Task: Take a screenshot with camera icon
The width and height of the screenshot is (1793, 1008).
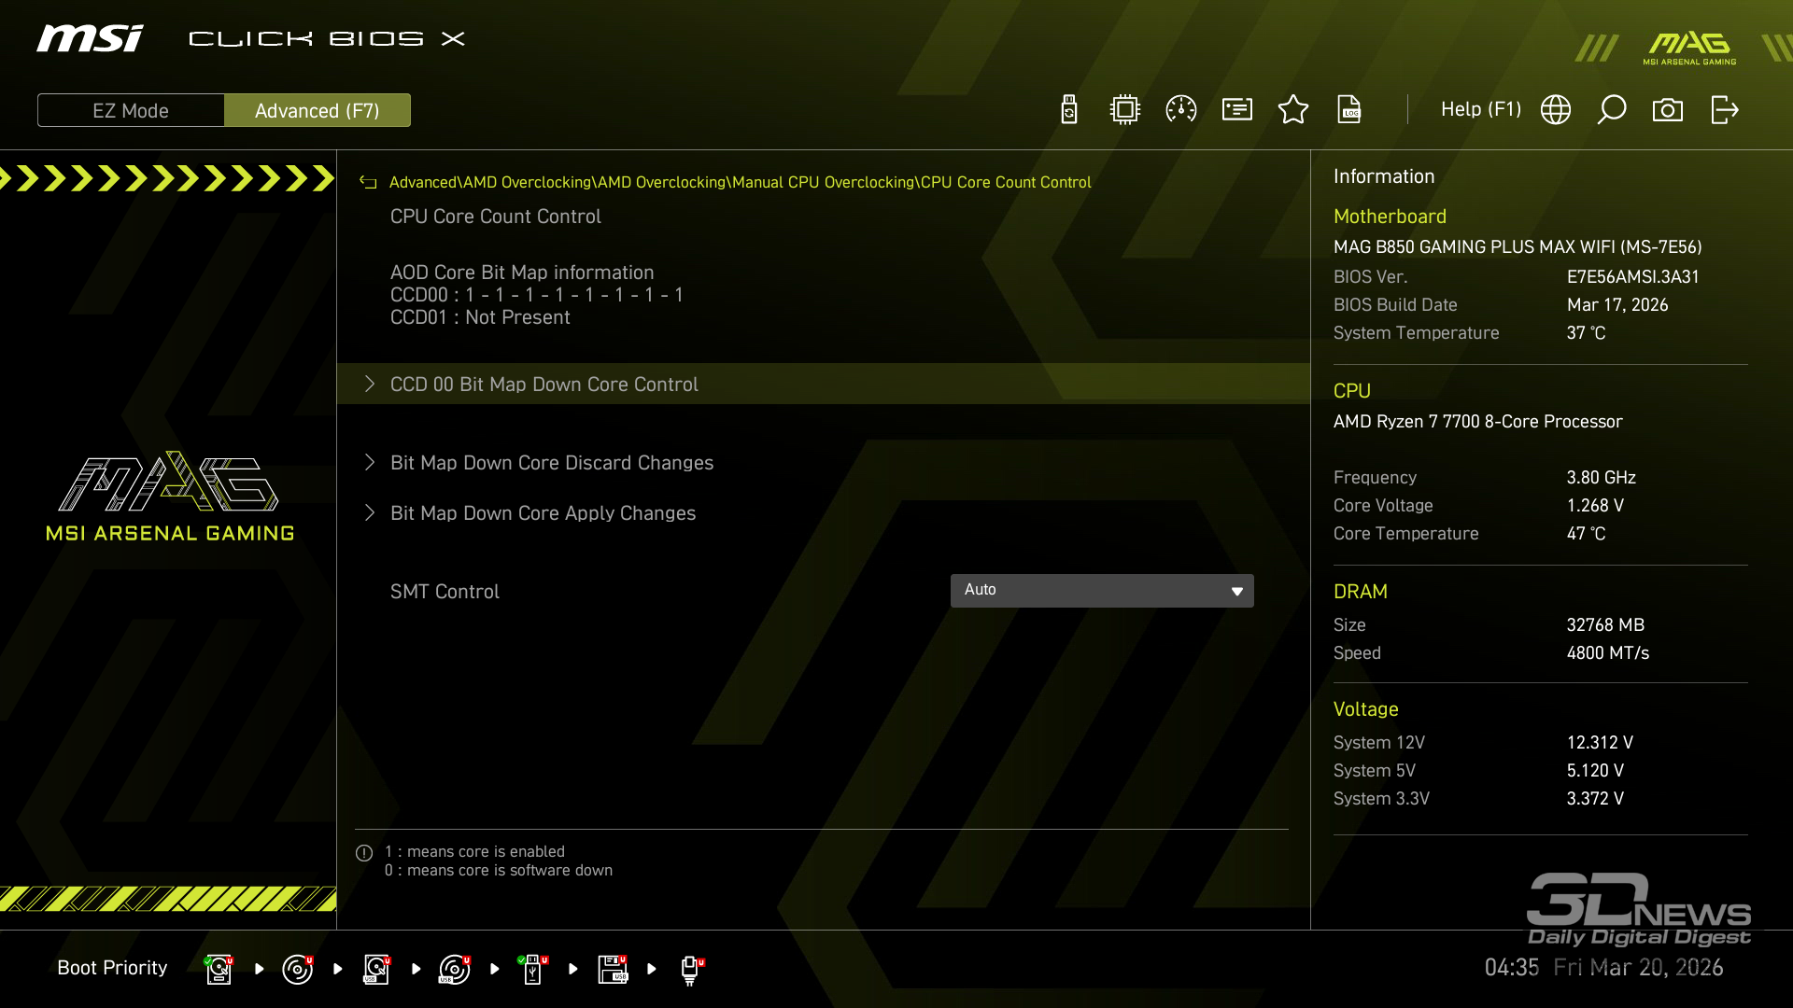Action: (1668, 110)
